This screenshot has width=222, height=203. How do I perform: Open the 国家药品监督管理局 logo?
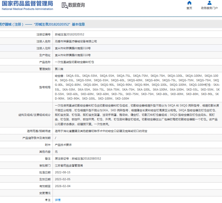[27, 5]
